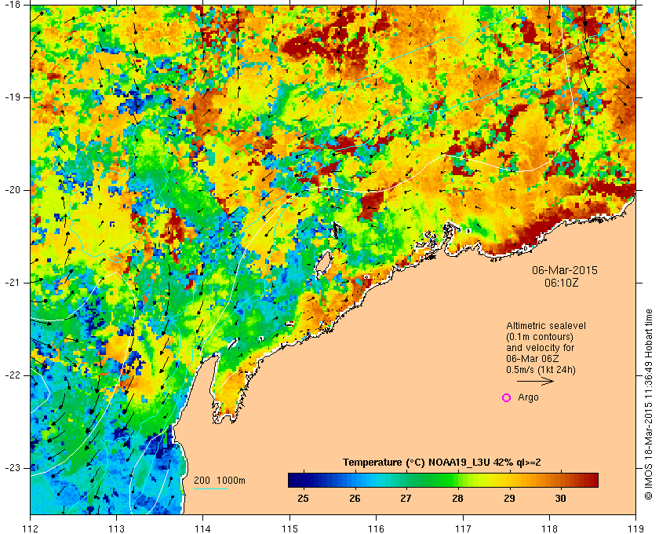Click the dark blue 25° end of color bar

294,480
